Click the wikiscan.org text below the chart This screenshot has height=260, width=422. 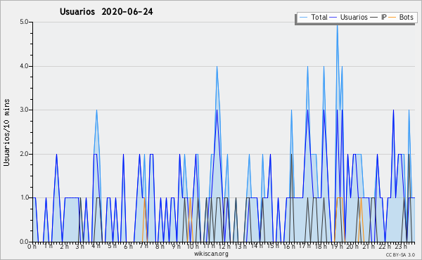[x=211, y=254]
